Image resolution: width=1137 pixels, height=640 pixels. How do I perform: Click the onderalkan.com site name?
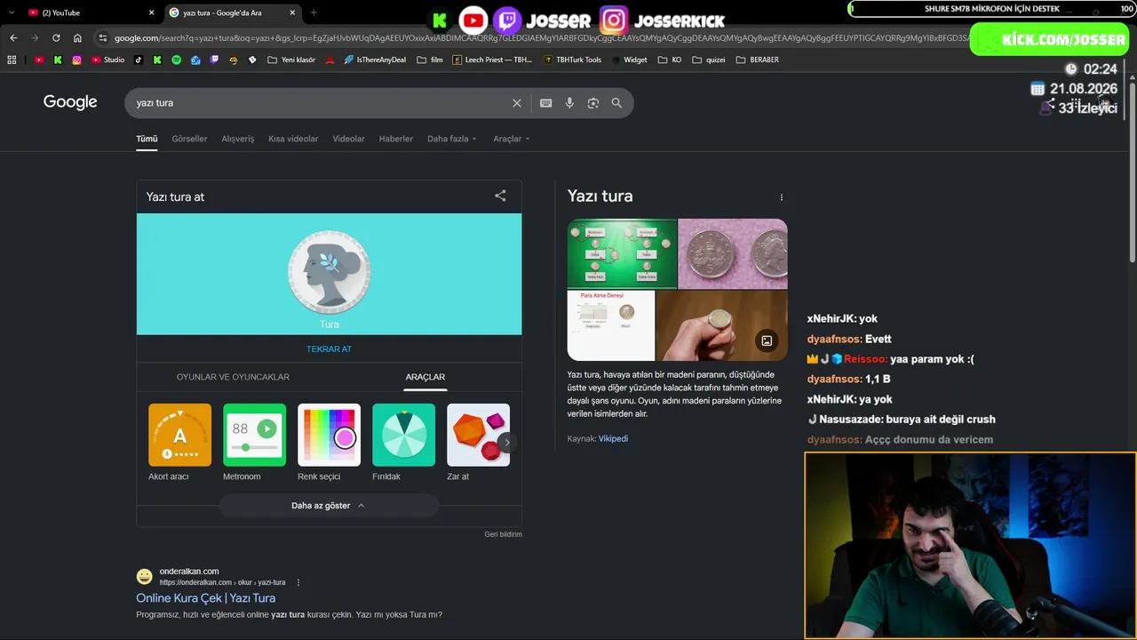click(189, 572)
